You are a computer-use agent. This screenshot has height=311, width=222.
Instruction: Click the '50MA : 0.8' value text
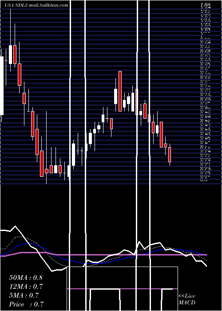click(x=26, y=278)
